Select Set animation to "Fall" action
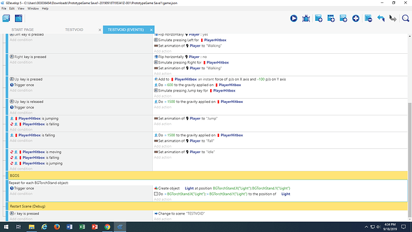Viewport: 412px width, 232px height. (x=184, y=141)
